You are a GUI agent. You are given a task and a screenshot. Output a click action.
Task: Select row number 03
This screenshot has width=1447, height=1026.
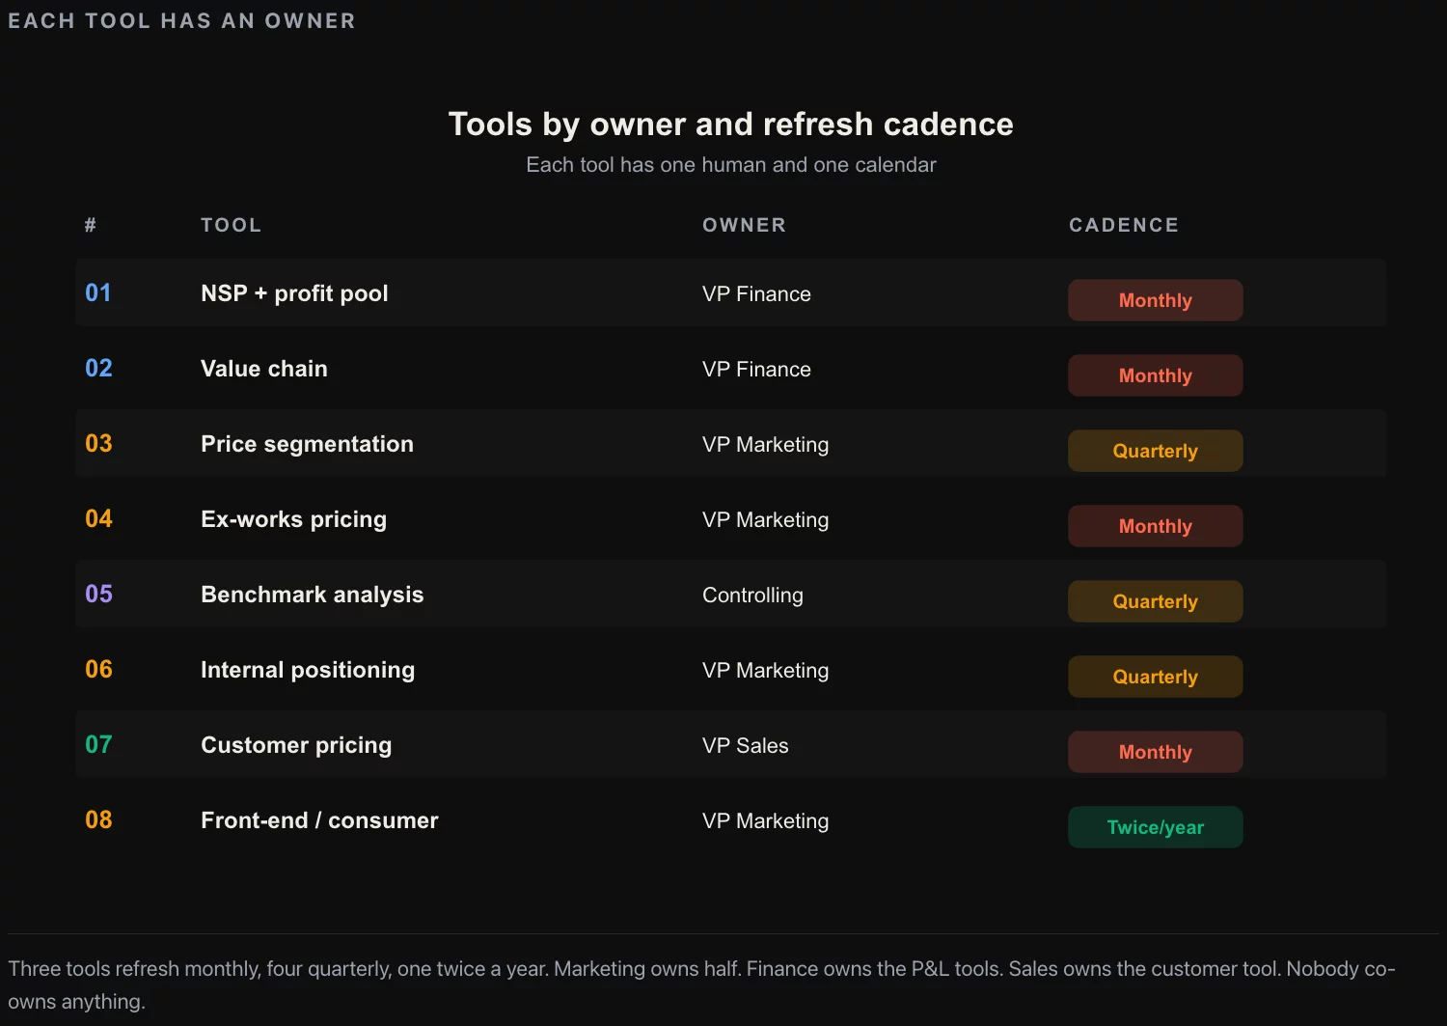click(98, 443)
